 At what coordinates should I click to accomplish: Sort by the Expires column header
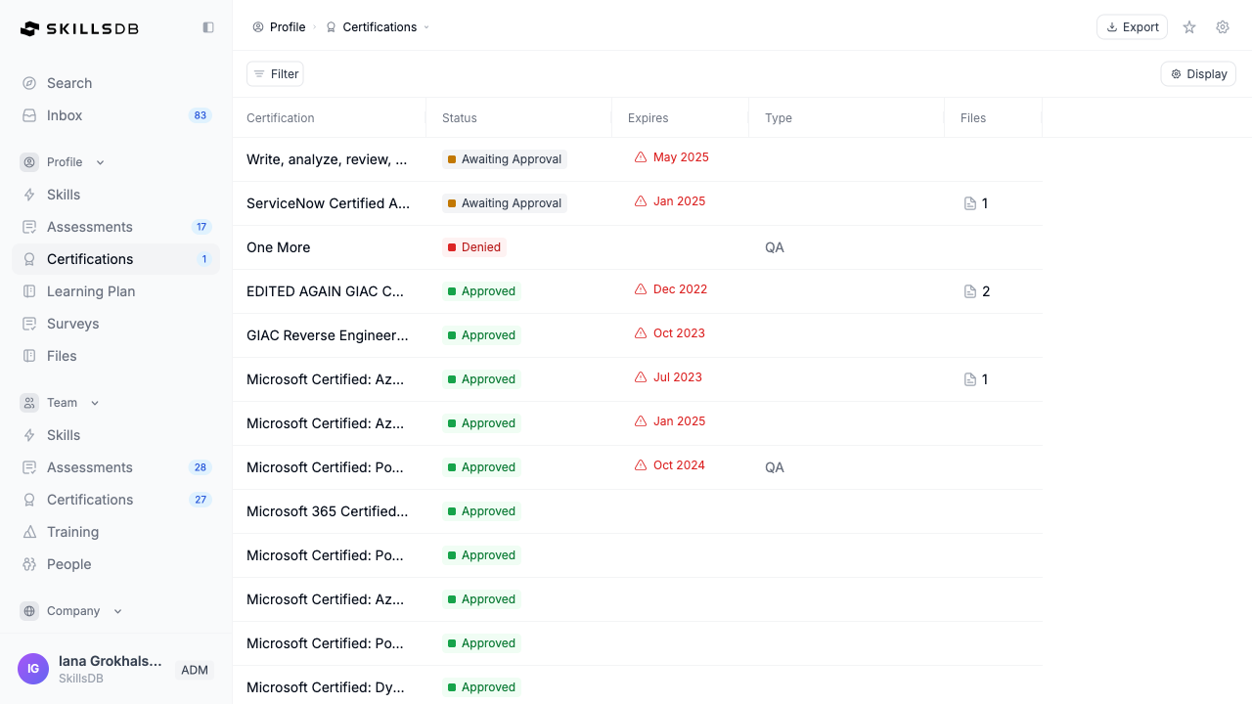pos(648,118)
